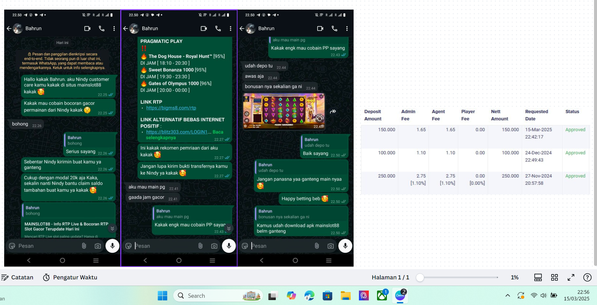Tap Android home button in middle screenshot
597x305 pixels.
179,260
